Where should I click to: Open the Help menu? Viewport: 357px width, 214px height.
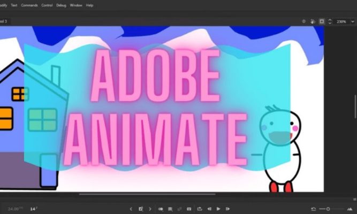(x=89, y=5)
